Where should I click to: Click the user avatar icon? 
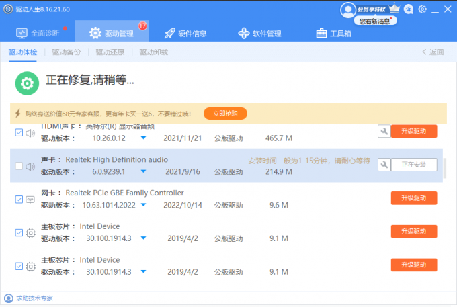[347, 10]
